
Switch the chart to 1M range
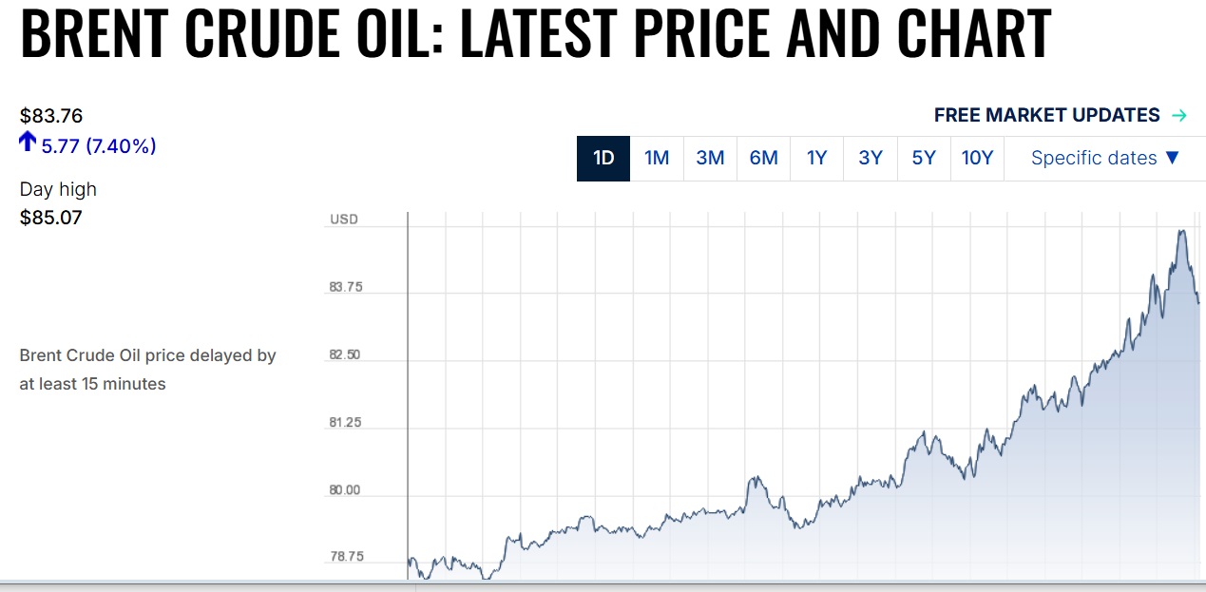pos(657,158)
